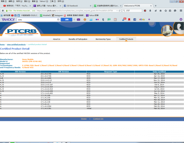Open Yahoo Sports basketball icon

(x=85, y=19)
